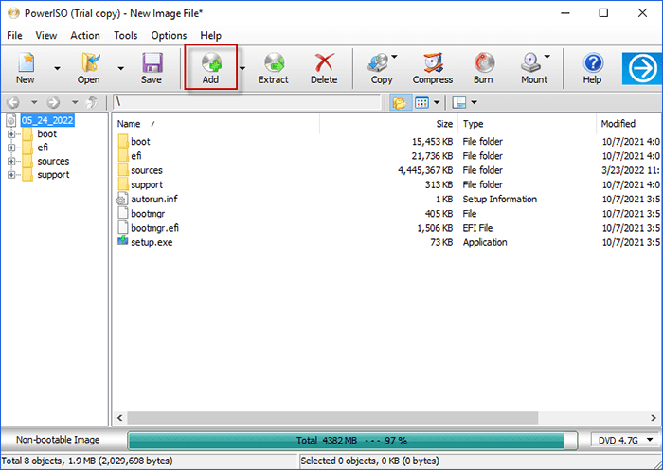This screenshot has width=663, height=470.
Task: Toggle the folders tree view icon
Action: (x=400, y=103)
